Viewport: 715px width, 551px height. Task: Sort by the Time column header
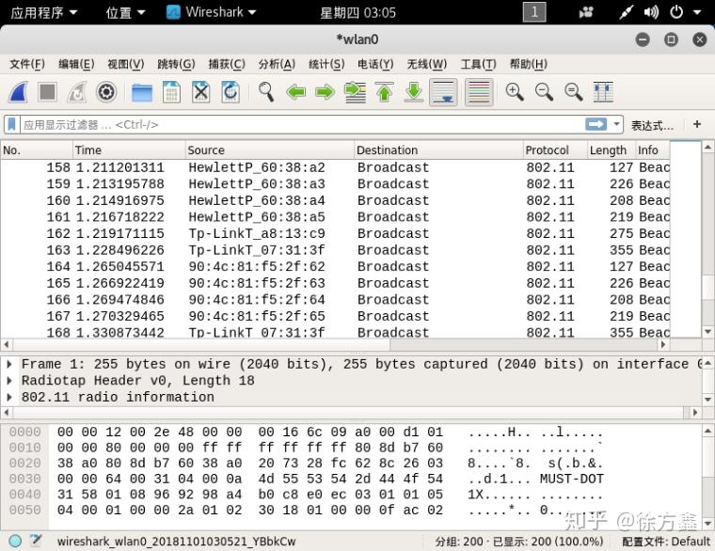[129, 150]
